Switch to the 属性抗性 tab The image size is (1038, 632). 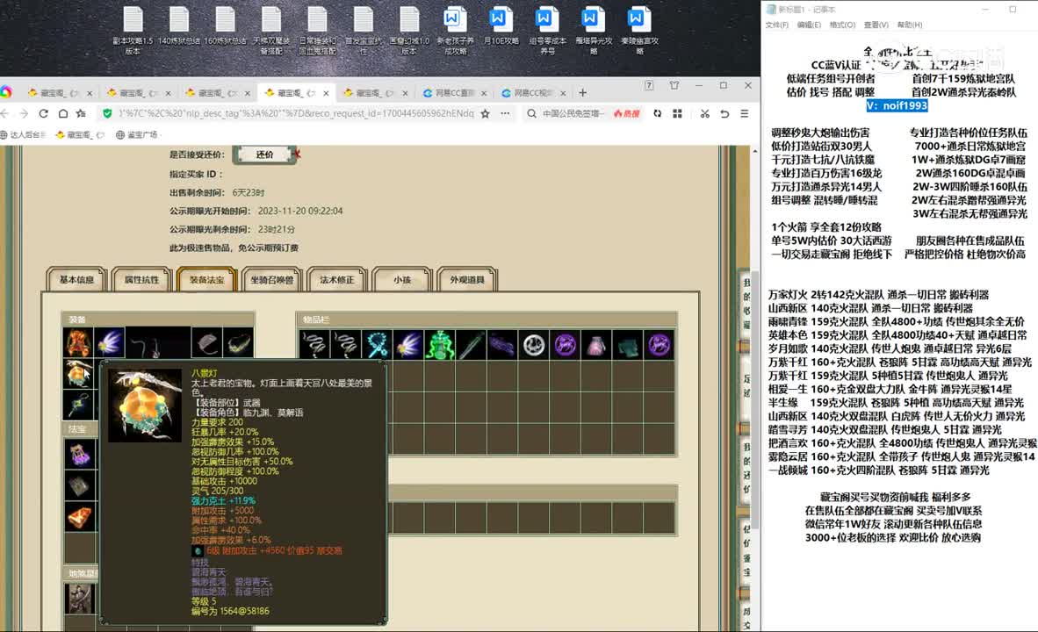coord(141,279)
